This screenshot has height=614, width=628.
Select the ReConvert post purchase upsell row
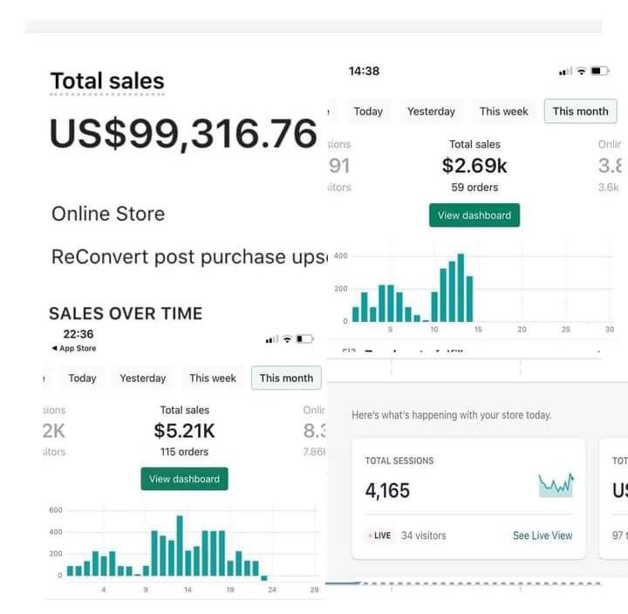point(181,256)
